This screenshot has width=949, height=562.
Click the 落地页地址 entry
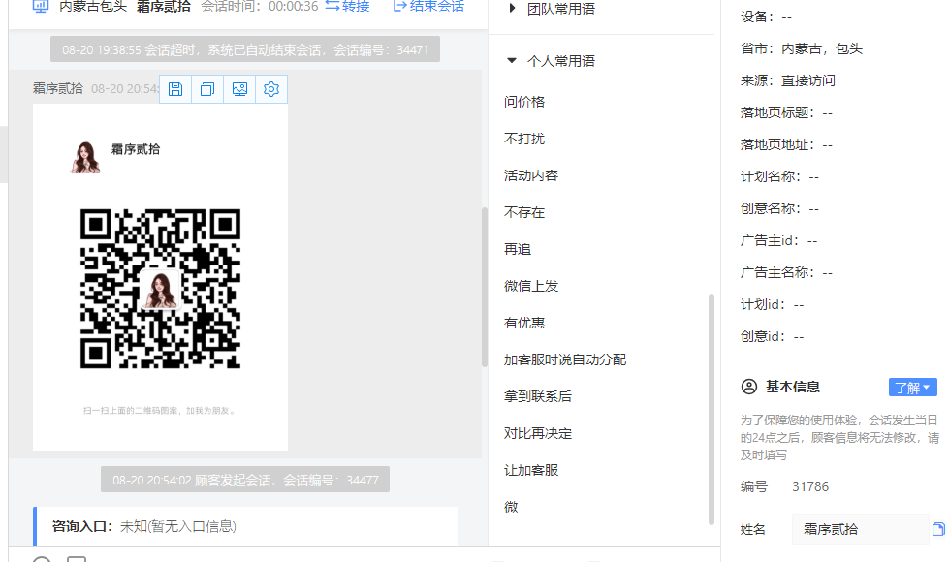coord(786,144)
